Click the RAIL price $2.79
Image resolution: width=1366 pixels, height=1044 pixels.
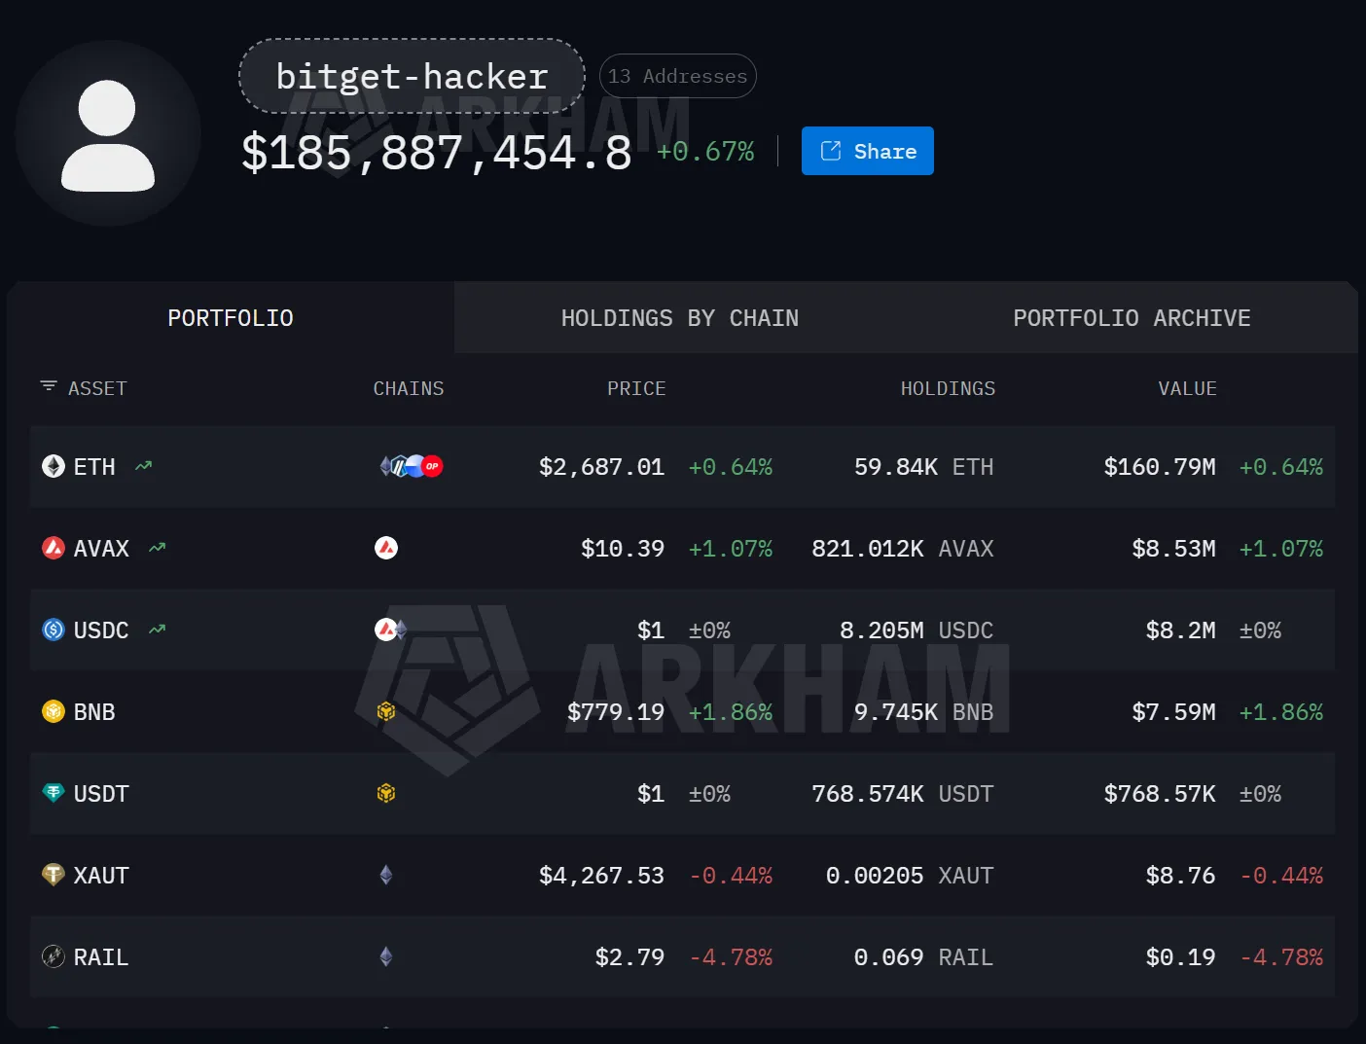click(x=630, y=957)
